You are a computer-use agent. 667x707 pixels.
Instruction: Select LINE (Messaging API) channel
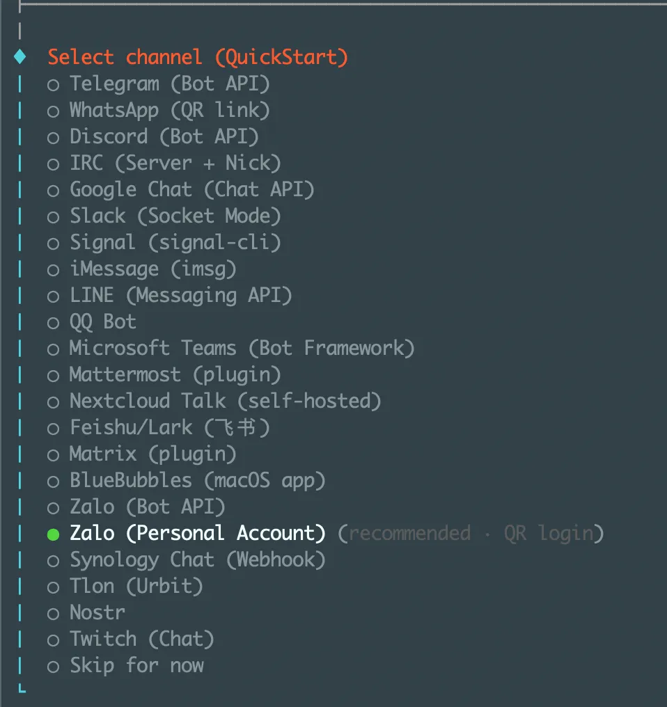coord(54,296)
